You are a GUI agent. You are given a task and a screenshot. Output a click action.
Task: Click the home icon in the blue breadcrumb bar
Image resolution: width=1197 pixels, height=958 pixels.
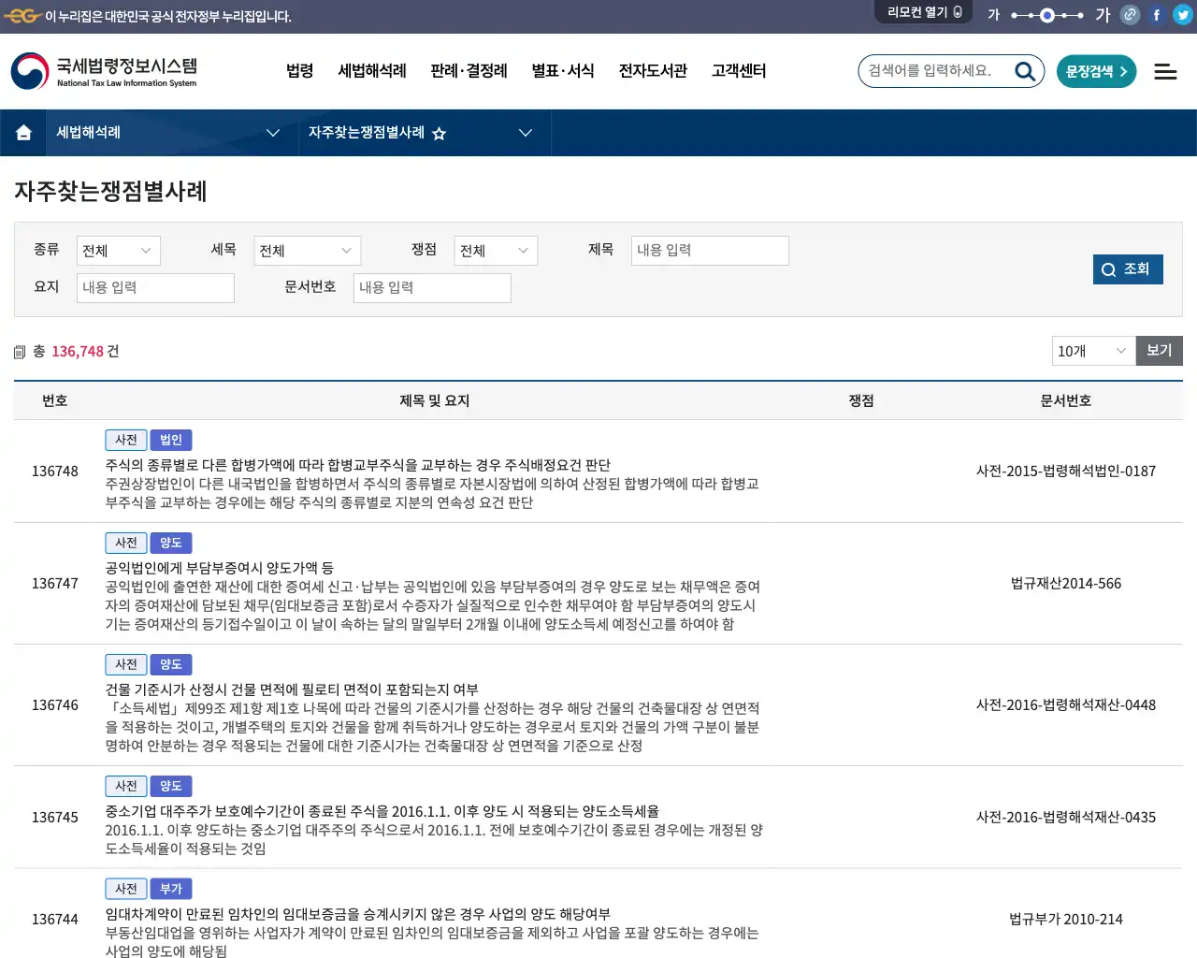[x=24, y=133]
